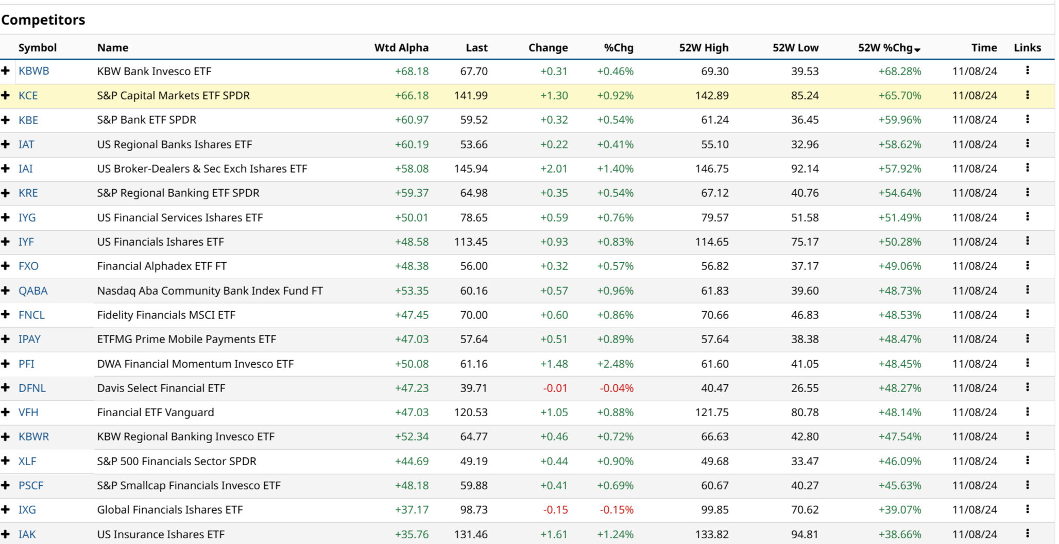Open links menu for PFI row
The width and height of the screenshot is (1059, 544).
point(1027,363)
